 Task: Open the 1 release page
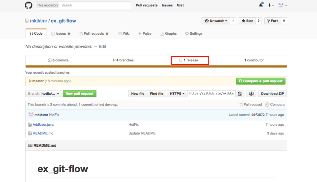pos(189,60)
